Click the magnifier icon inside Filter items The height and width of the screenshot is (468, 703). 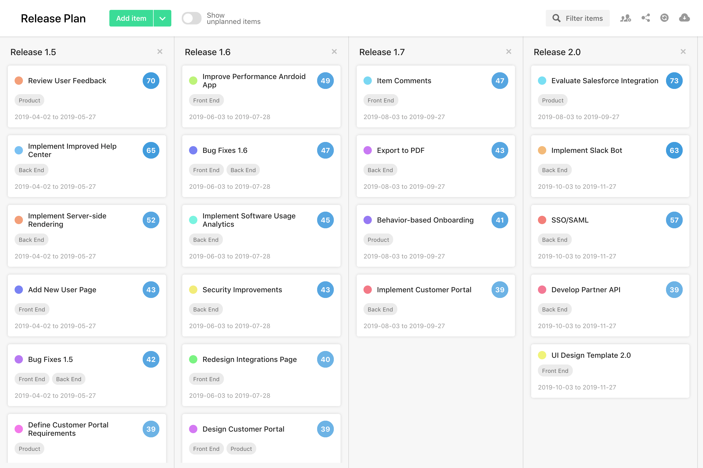[x=557, y=18]
